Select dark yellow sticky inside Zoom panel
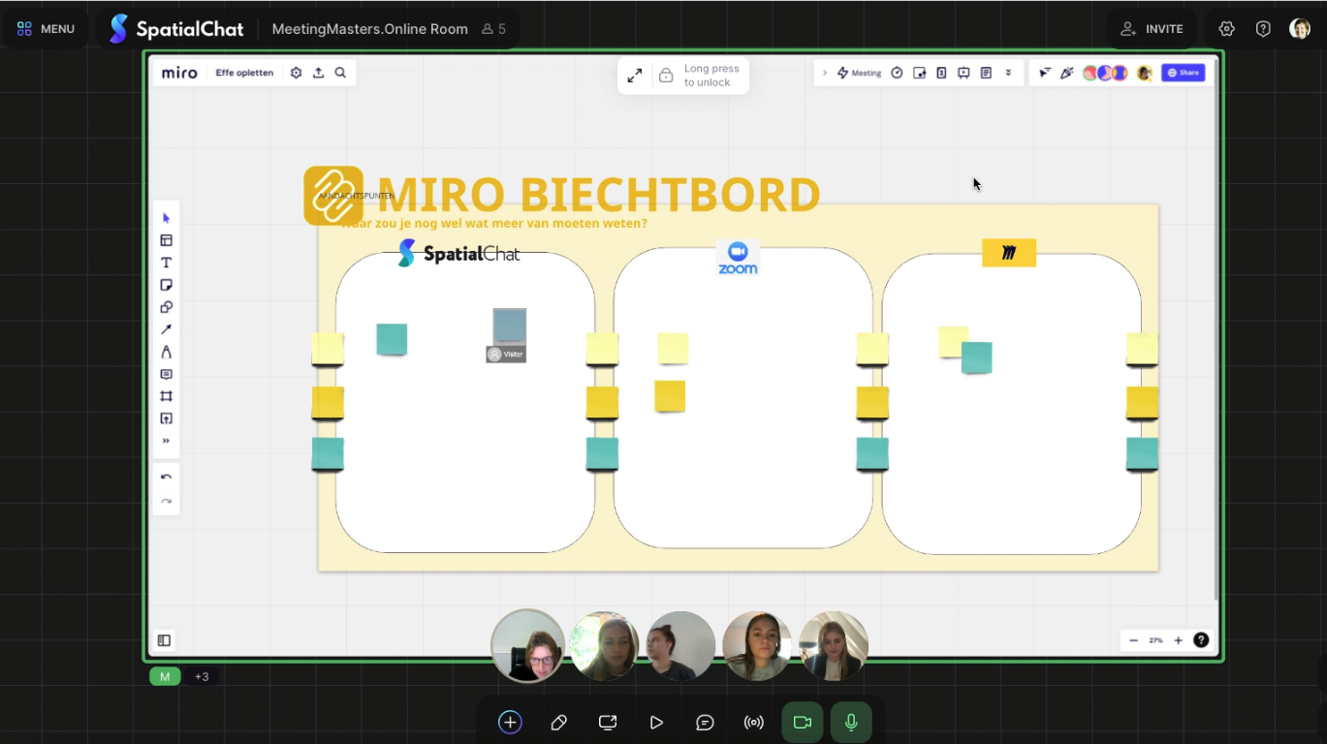 pos(670,396)
